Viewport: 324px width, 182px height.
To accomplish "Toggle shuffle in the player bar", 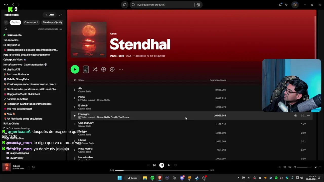I will click(148, 165).
